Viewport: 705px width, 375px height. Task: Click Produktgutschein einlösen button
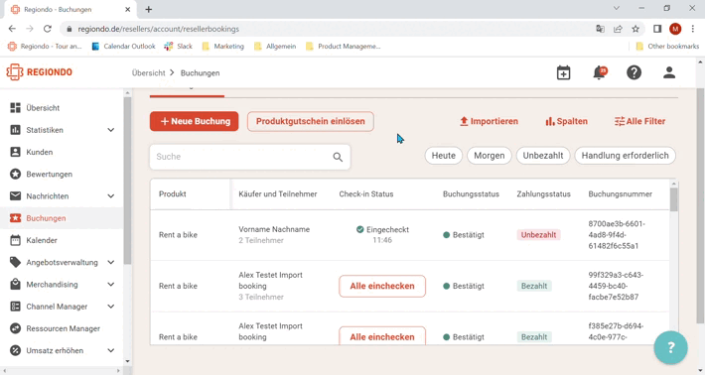310,121
